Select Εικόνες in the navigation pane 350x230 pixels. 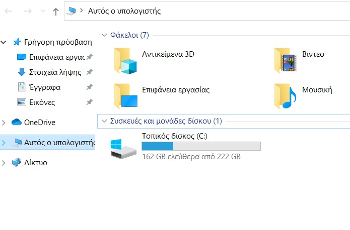[42, 102]
